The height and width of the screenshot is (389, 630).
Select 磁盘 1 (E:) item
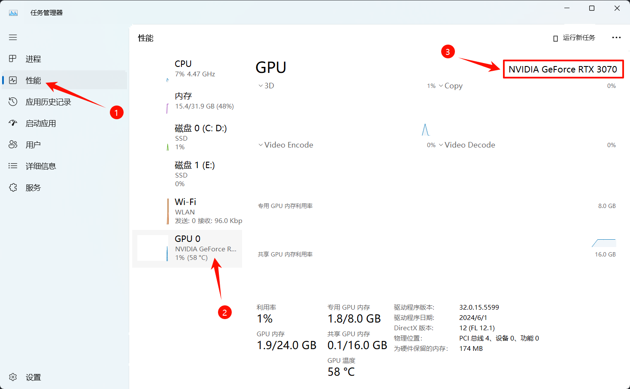coord(187,174)
